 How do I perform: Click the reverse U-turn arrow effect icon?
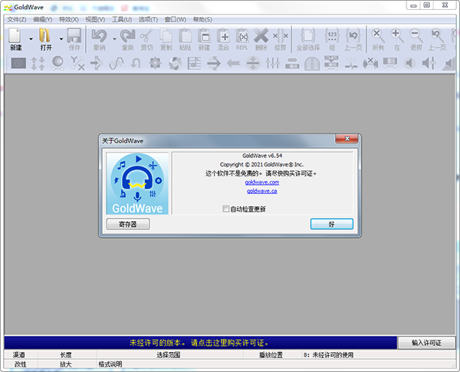[x=136, y=63]
